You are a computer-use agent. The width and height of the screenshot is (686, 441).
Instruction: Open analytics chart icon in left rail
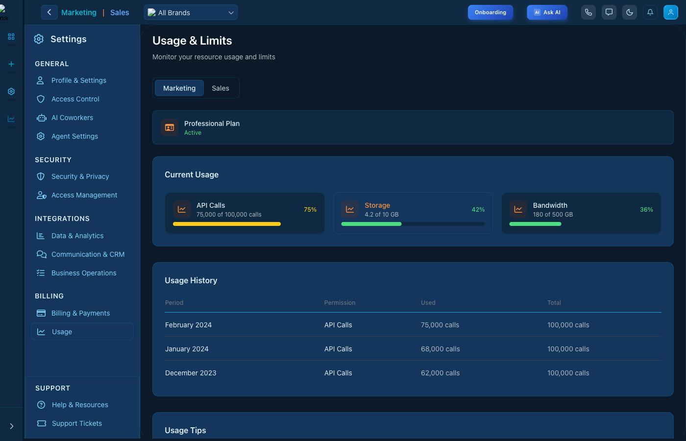point(11,119)
